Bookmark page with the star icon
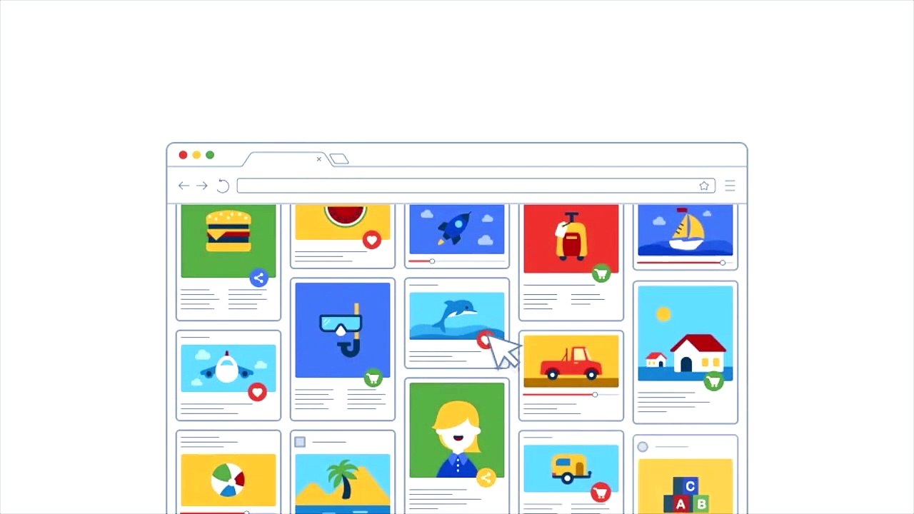Viewport: 914px width, 514px height. tap(704, 186)
